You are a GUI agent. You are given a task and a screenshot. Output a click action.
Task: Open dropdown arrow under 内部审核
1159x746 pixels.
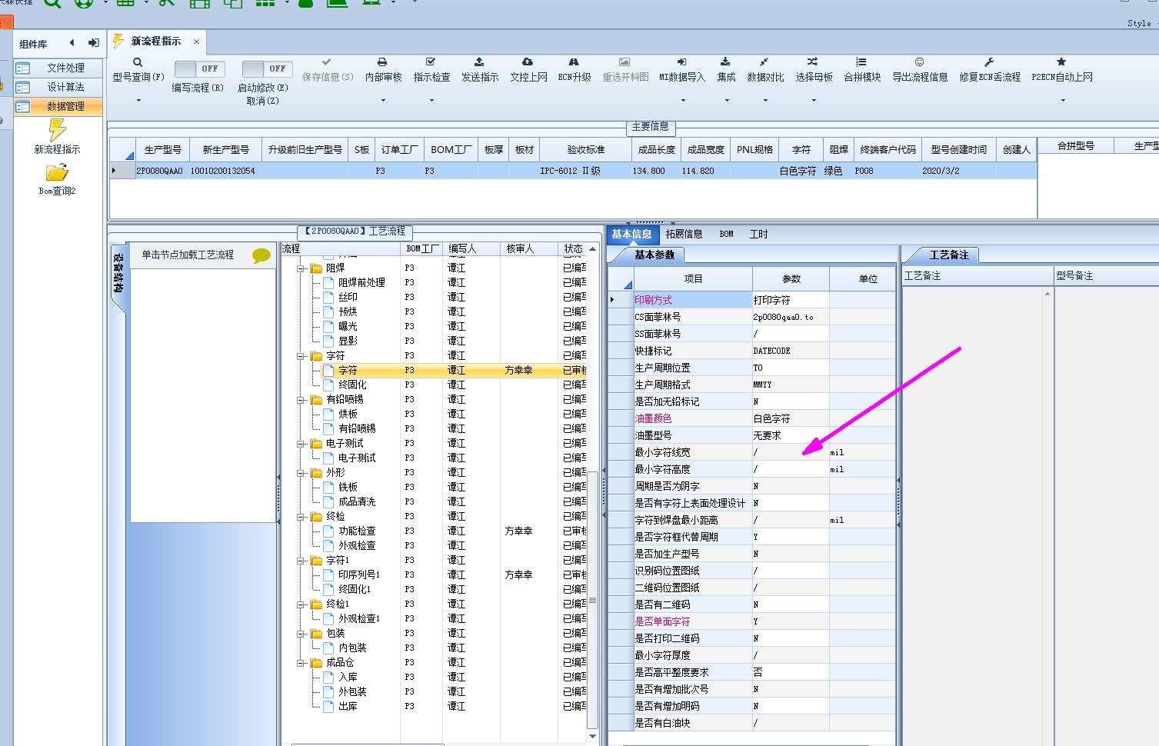click(x=383, y=101)
